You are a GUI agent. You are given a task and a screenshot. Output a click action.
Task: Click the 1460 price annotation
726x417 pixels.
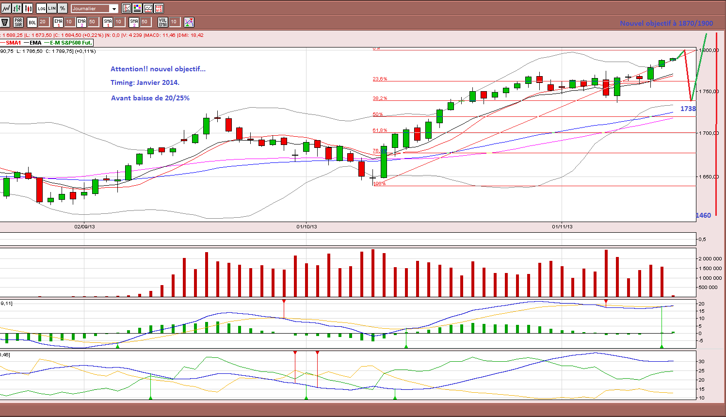click(703, 215)
